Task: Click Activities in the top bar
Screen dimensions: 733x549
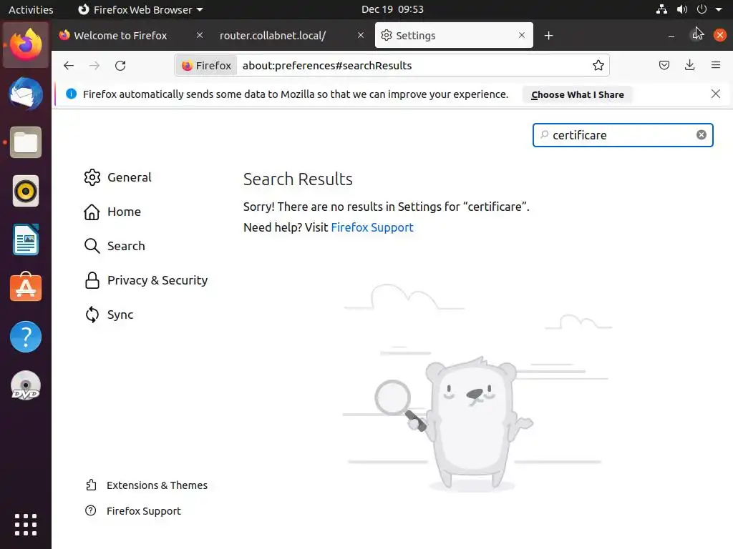Action: coord(31,9)
